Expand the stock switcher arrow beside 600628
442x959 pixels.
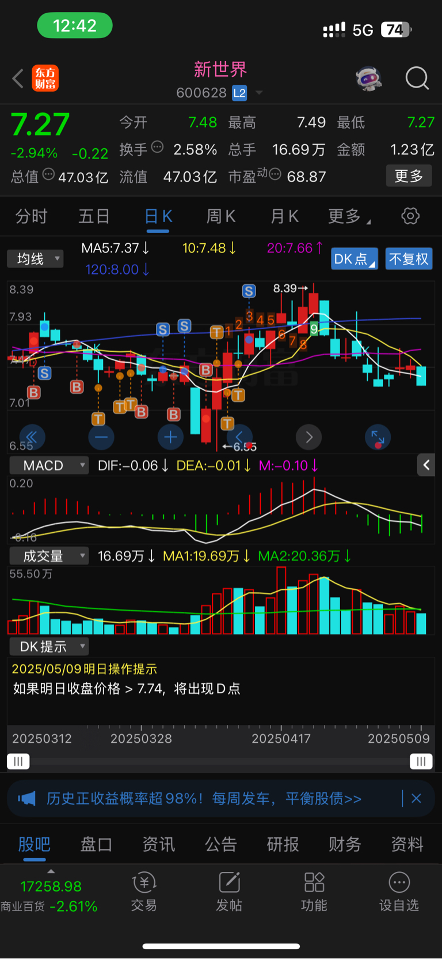[259, 93]
